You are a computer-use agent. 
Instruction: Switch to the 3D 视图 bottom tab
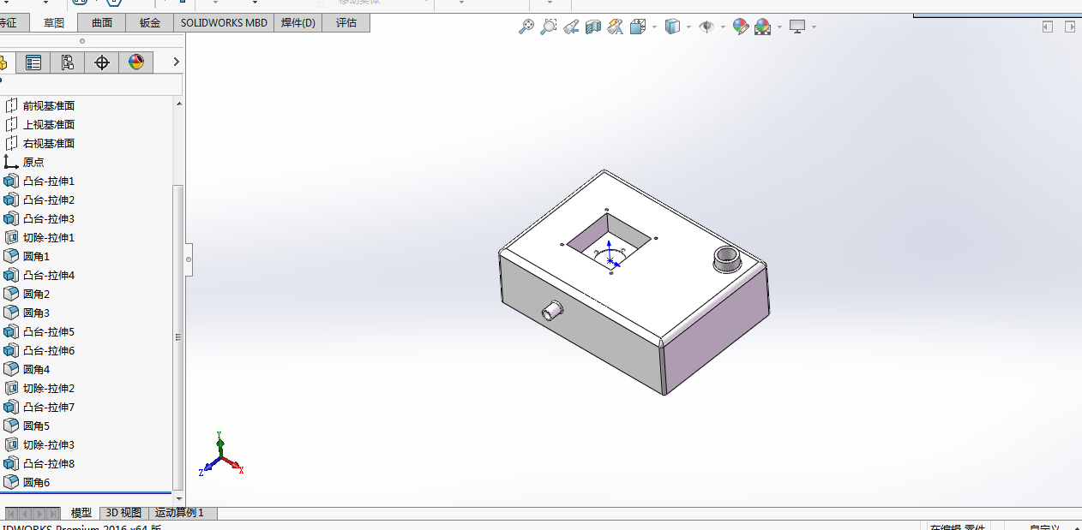pos(123,513)
